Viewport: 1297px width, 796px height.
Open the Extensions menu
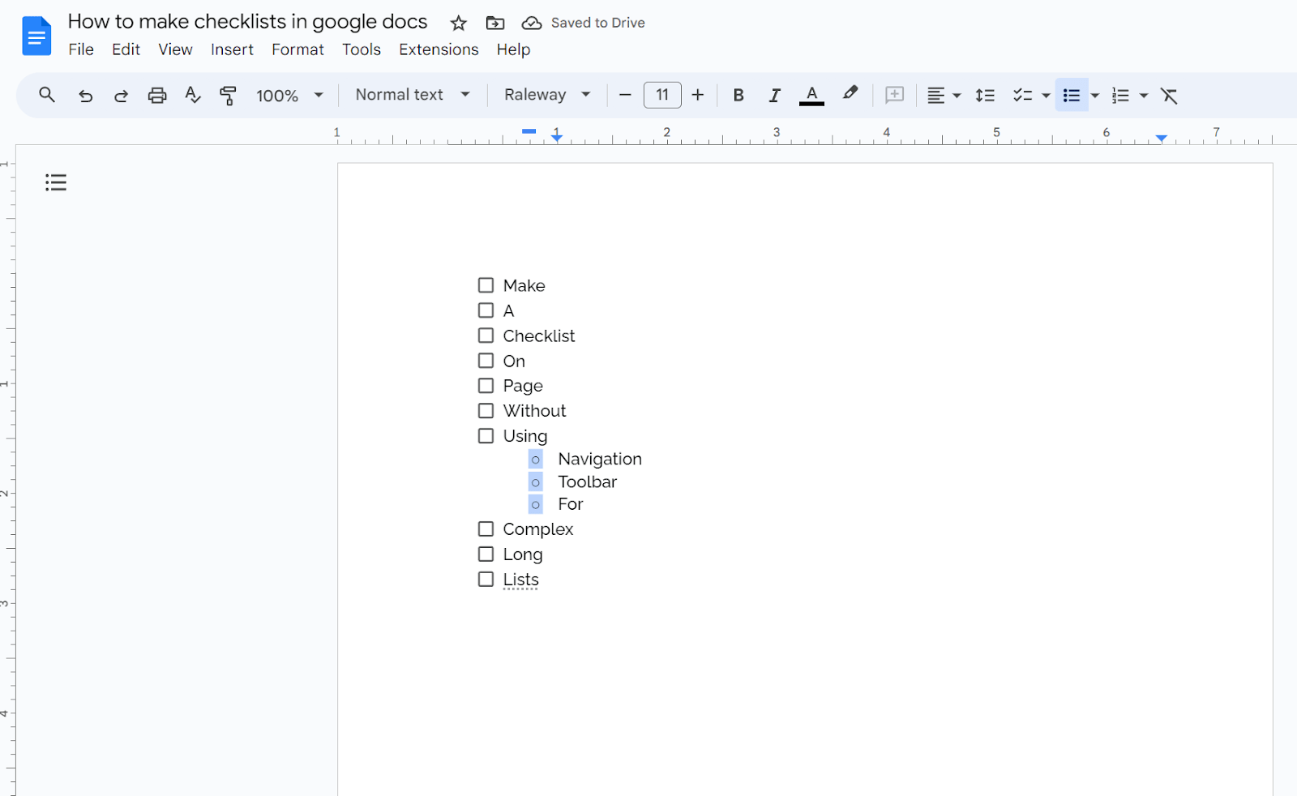(439, 49)
